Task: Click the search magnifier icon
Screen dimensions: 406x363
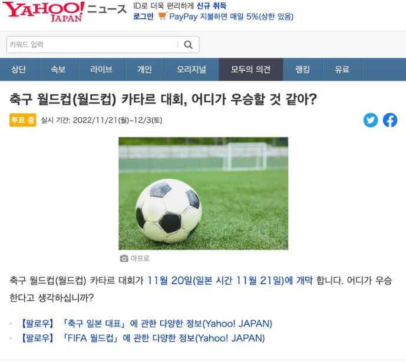Action: coord(188,45)
